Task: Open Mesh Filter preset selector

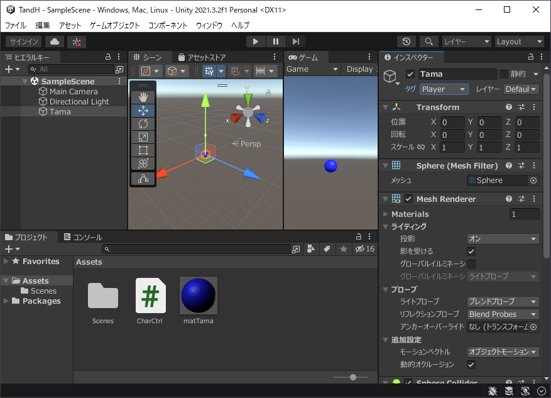Action: 521,165
